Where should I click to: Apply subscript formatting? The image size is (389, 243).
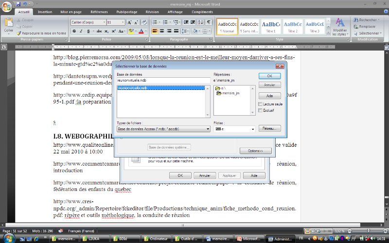coord(106,31)
